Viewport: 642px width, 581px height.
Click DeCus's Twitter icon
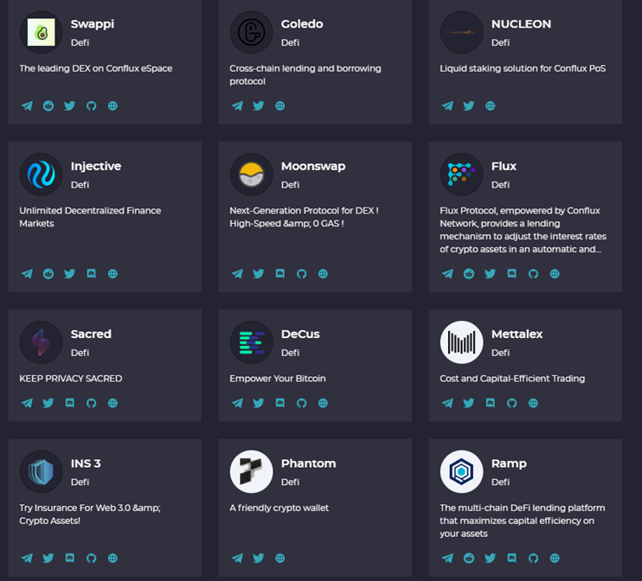(x=259, y=403)
